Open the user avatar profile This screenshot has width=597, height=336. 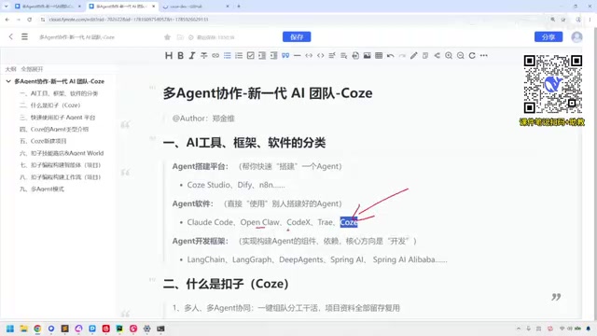point(576,37)
